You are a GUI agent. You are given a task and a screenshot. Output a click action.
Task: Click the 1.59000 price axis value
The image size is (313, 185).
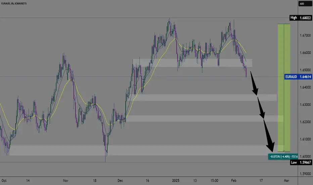coord(305,174)
